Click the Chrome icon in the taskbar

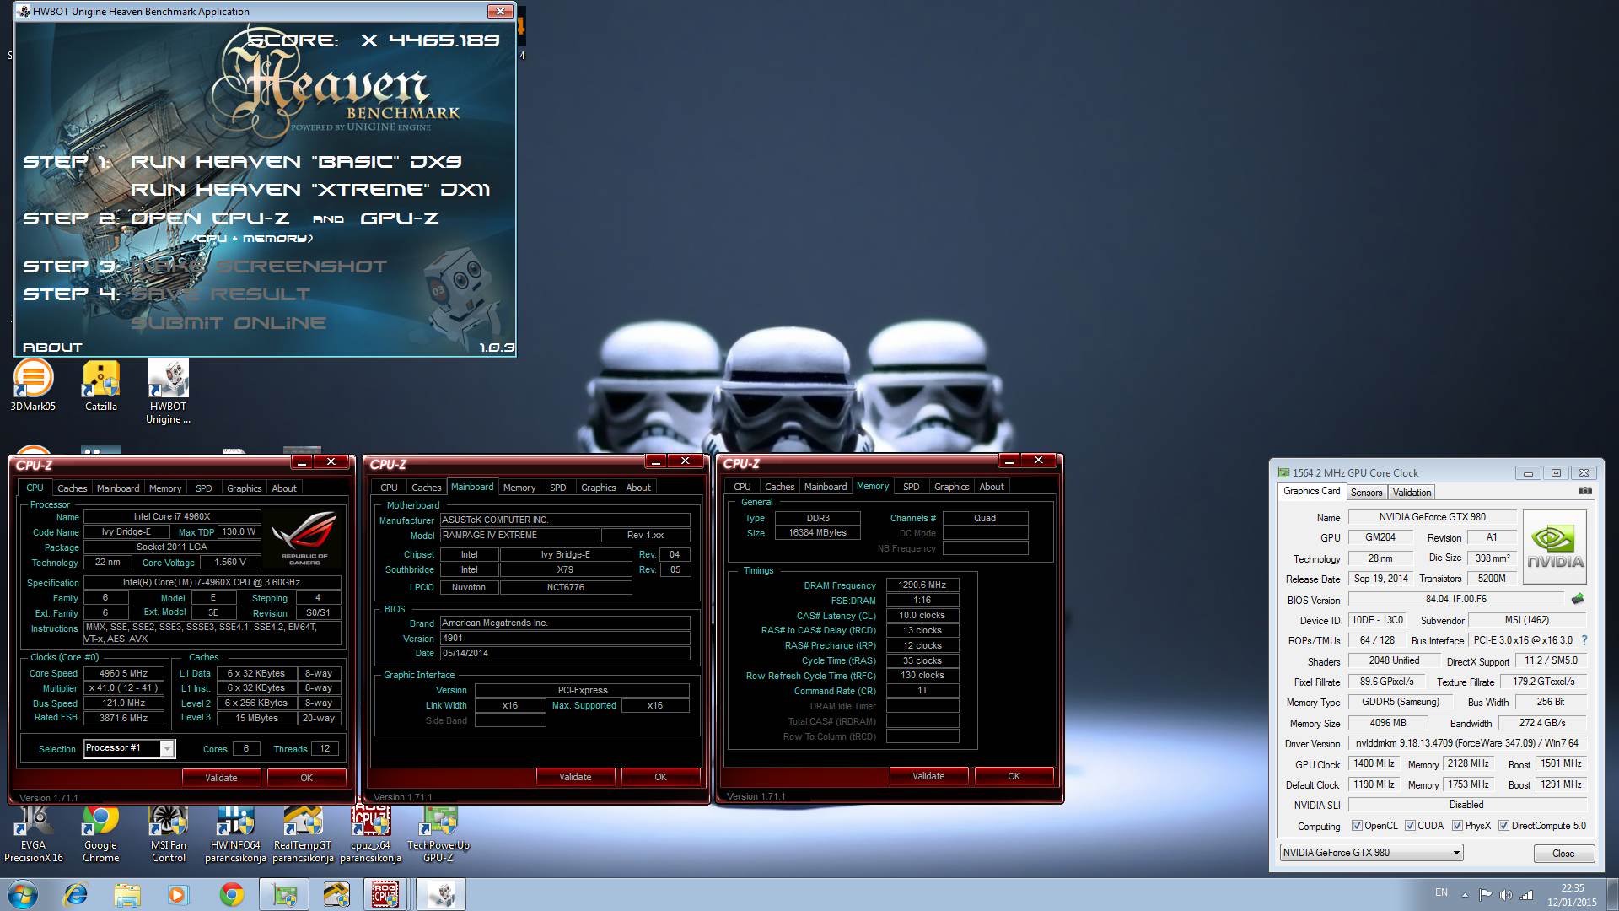(231, 894)
